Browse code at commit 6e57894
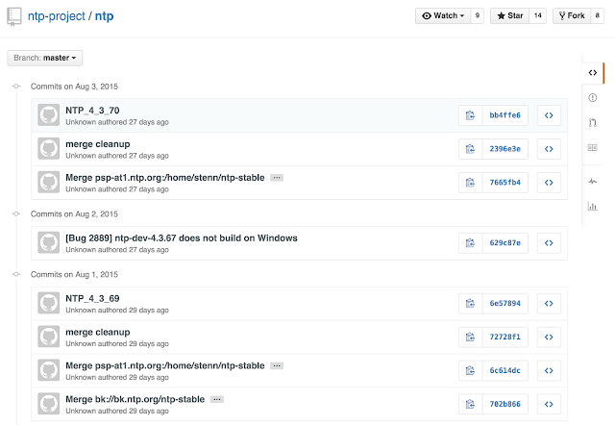 point(548,303)
